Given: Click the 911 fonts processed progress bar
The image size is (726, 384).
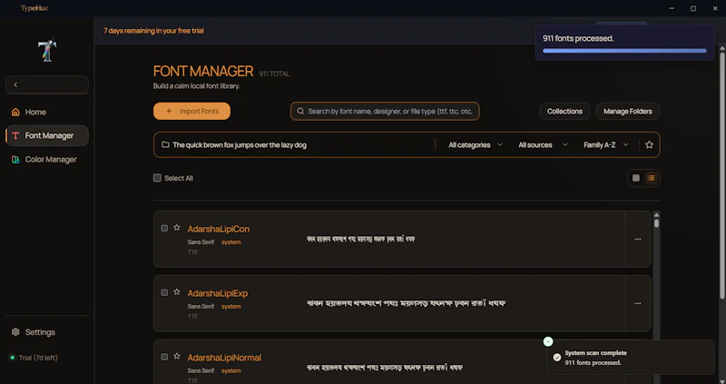Looking at the screenshot, I should pos(624,51).
